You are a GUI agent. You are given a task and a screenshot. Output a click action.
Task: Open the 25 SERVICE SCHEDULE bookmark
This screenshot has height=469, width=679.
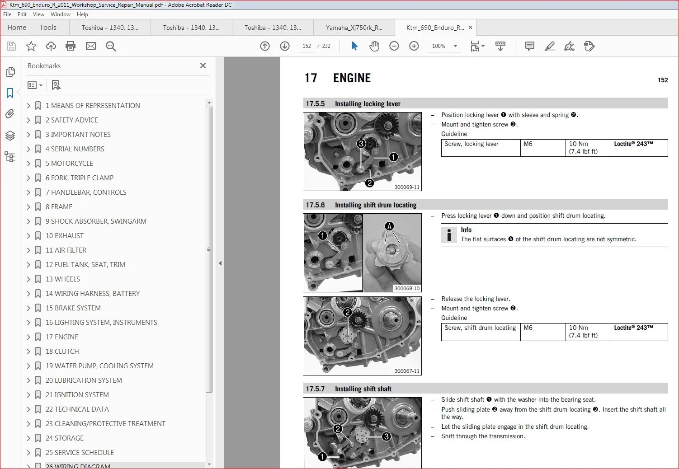pyautogui.click(x=80, y=453)
